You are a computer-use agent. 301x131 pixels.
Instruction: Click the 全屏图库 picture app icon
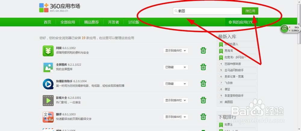pyautogui.click(x=48, y=67)
